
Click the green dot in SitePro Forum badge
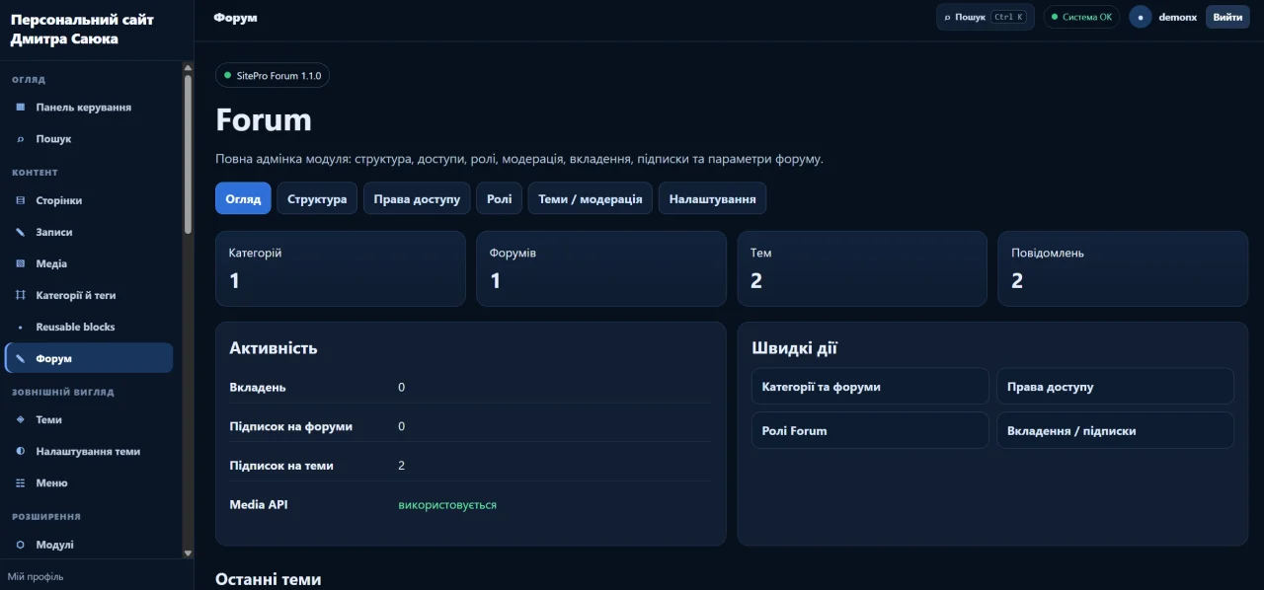227,75
